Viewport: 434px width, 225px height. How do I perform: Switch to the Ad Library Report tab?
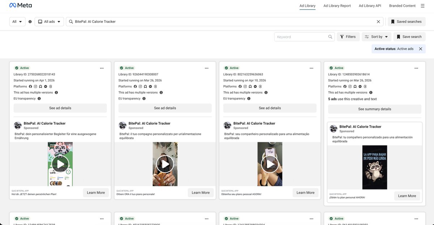[337, 6]
